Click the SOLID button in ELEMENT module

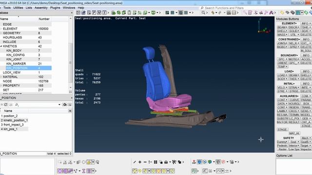point(294,31)
